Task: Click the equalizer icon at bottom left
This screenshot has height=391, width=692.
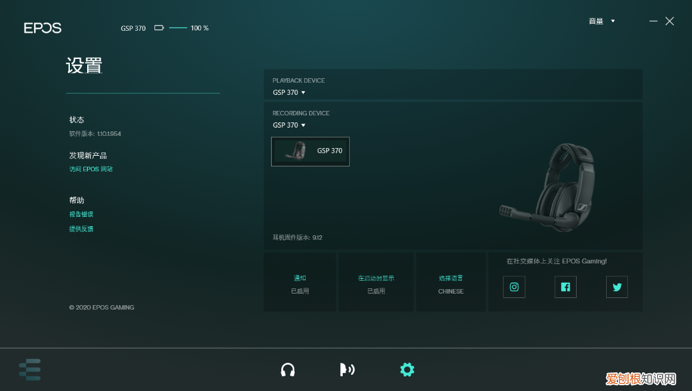Action: click(29, 370)
